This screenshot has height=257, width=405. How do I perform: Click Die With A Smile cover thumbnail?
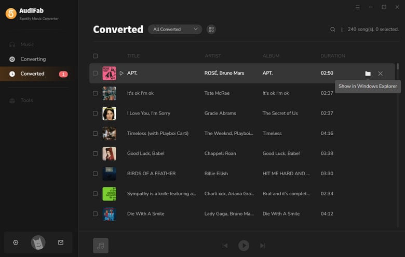click(x=109, y=213)
